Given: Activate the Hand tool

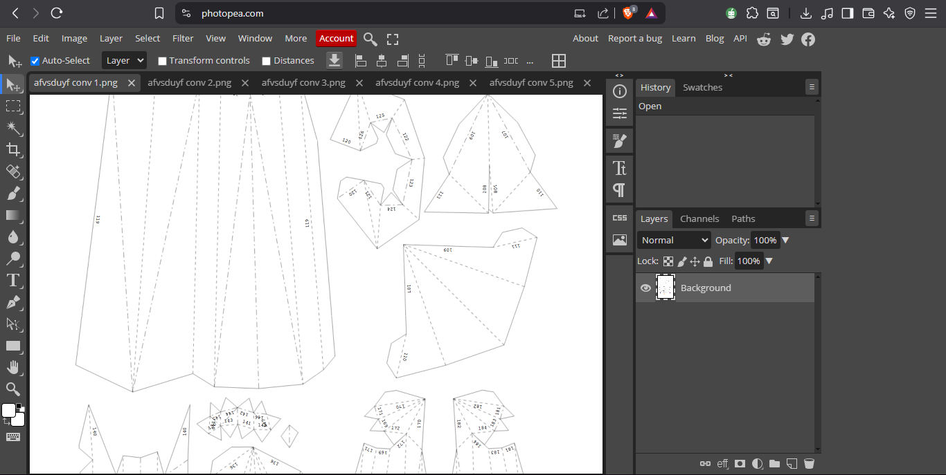Looking at the screenshot, I should 13,367.
